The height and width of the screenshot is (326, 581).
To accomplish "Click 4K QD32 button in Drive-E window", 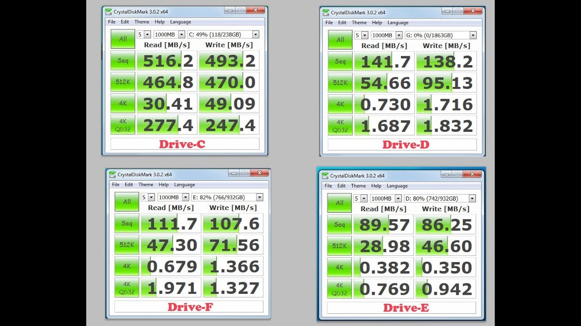I will coord(340,289).
